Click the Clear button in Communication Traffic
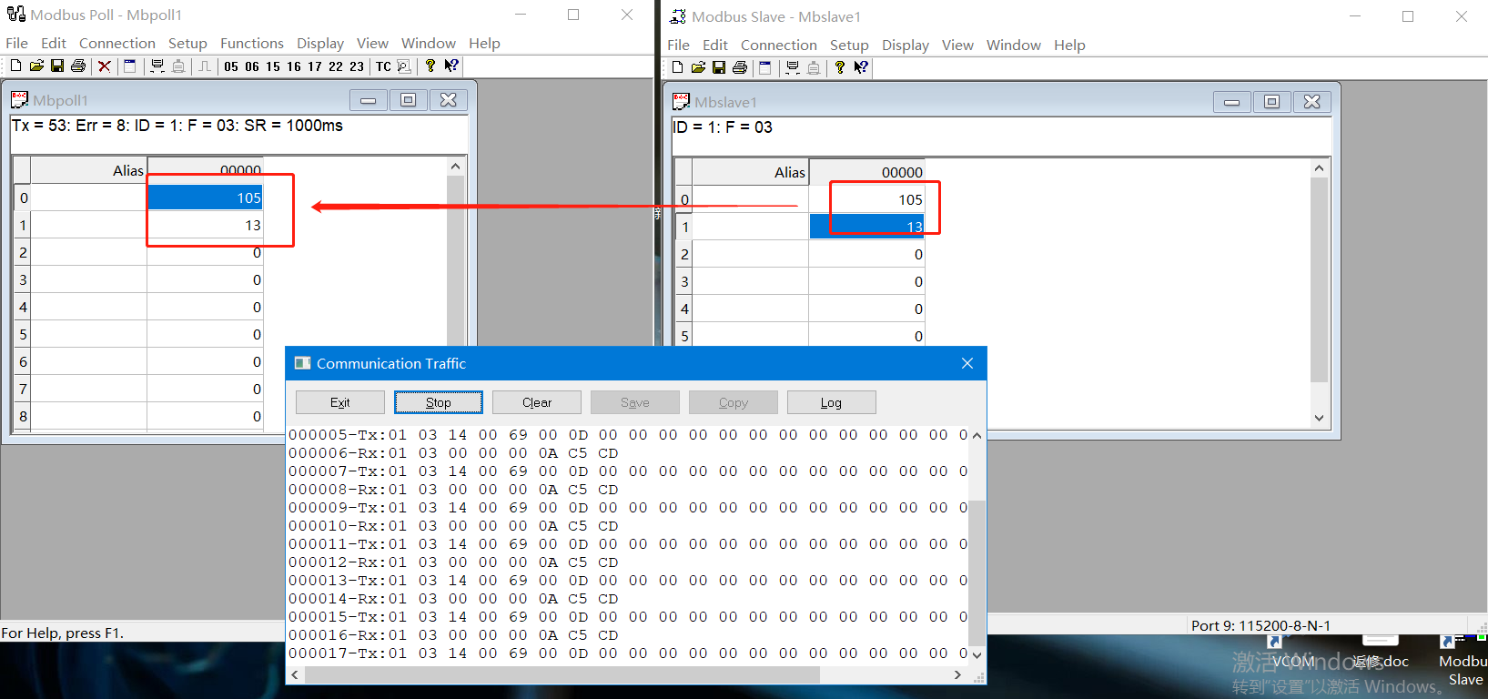The height and width of the screenshot is (699, 1488). click(536, 402)
